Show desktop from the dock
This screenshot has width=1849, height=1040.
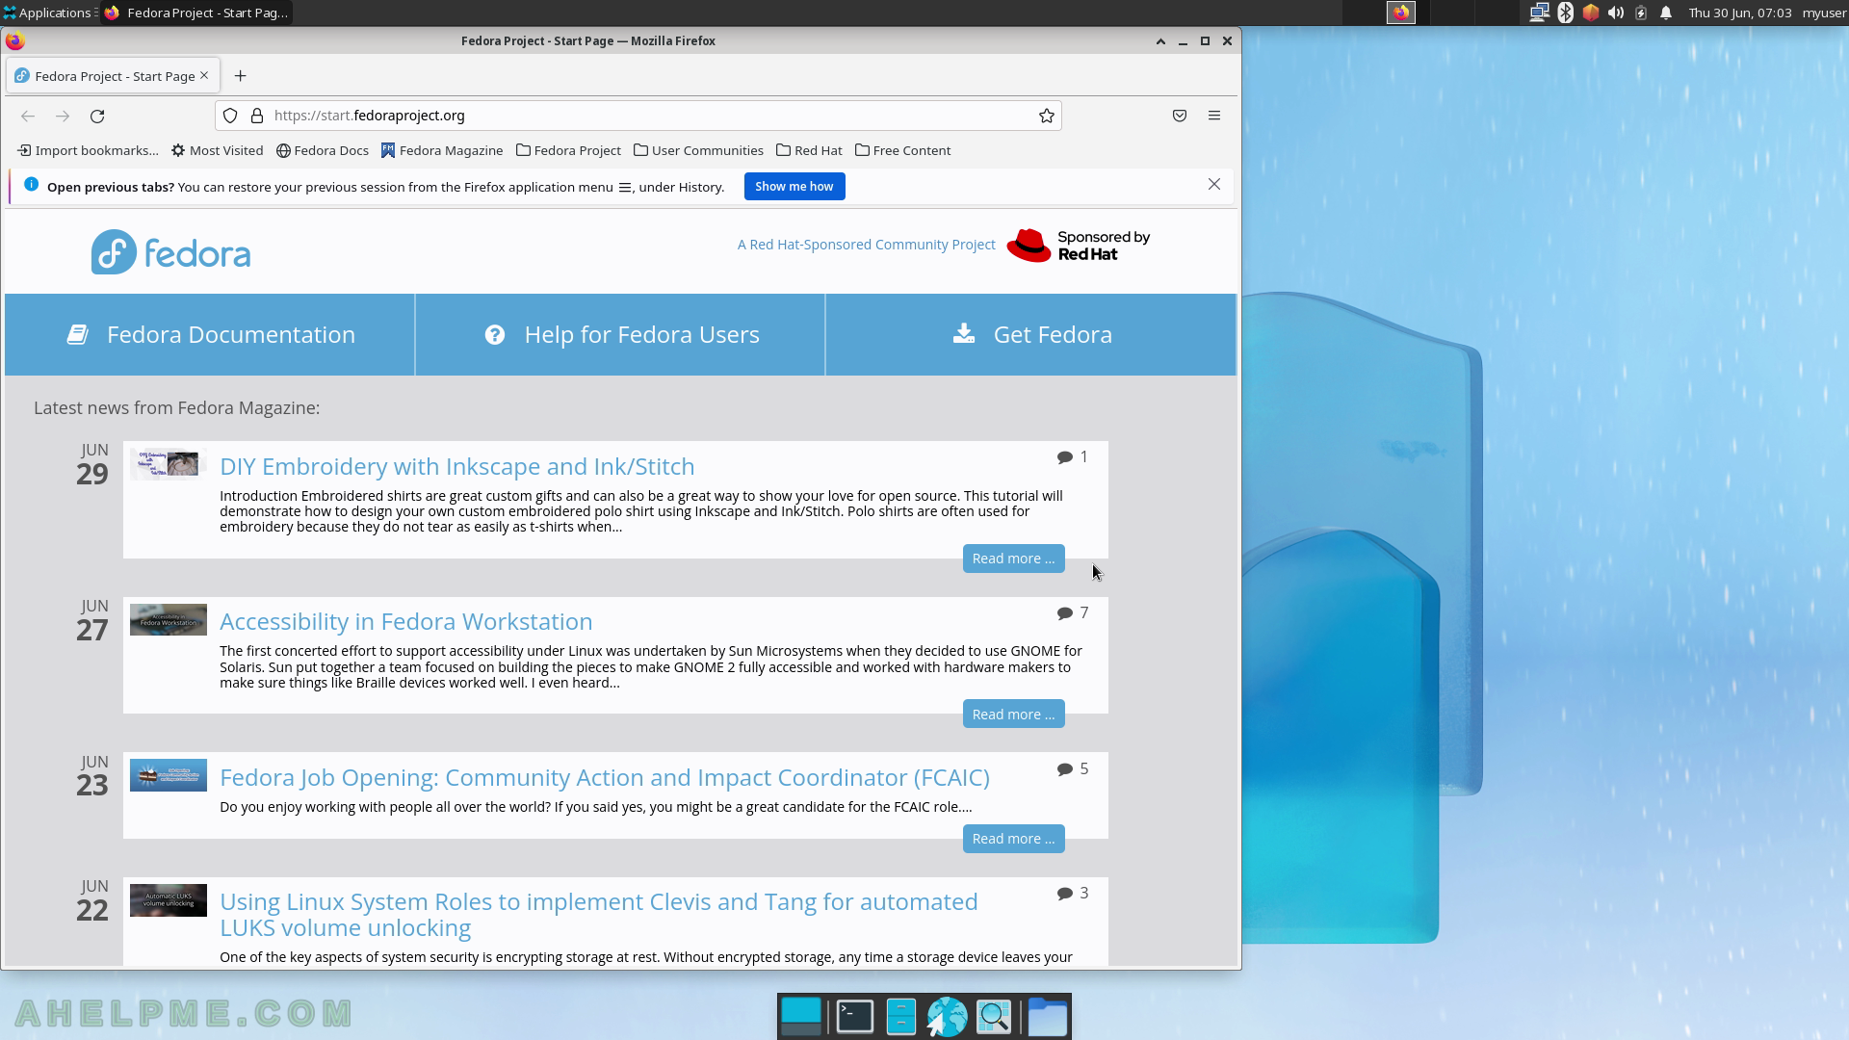801,1017
